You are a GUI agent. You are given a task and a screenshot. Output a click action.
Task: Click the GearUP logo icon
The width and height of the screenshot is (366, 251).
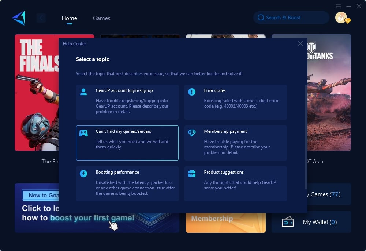pyautogui.click(x=19, y=18)
